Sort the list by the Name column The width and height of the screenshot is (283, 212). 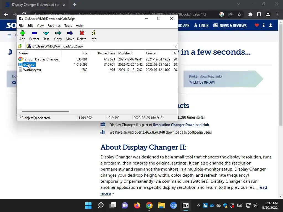point(39,53)
